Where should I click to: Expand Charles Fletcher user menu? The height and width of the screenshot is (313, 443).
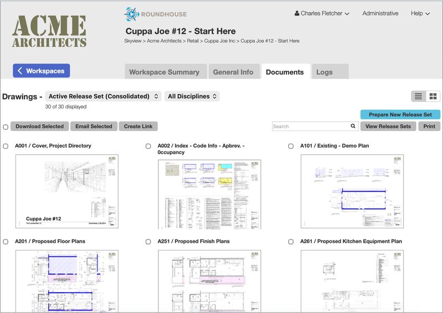pyautogui.click(x=322, y=13)
